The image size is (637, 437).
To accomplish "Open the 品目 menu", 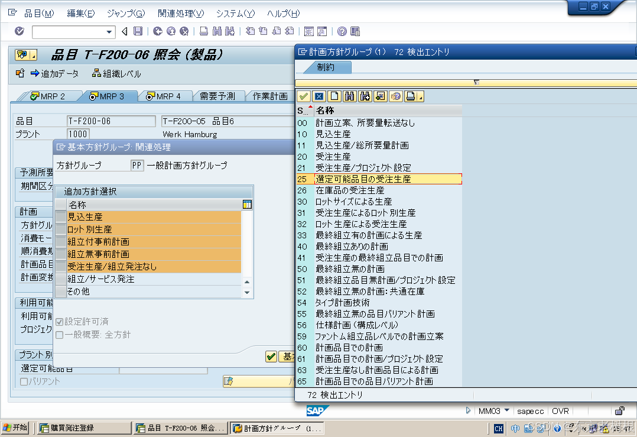I will pyautogui.click(x=39, y=14).
